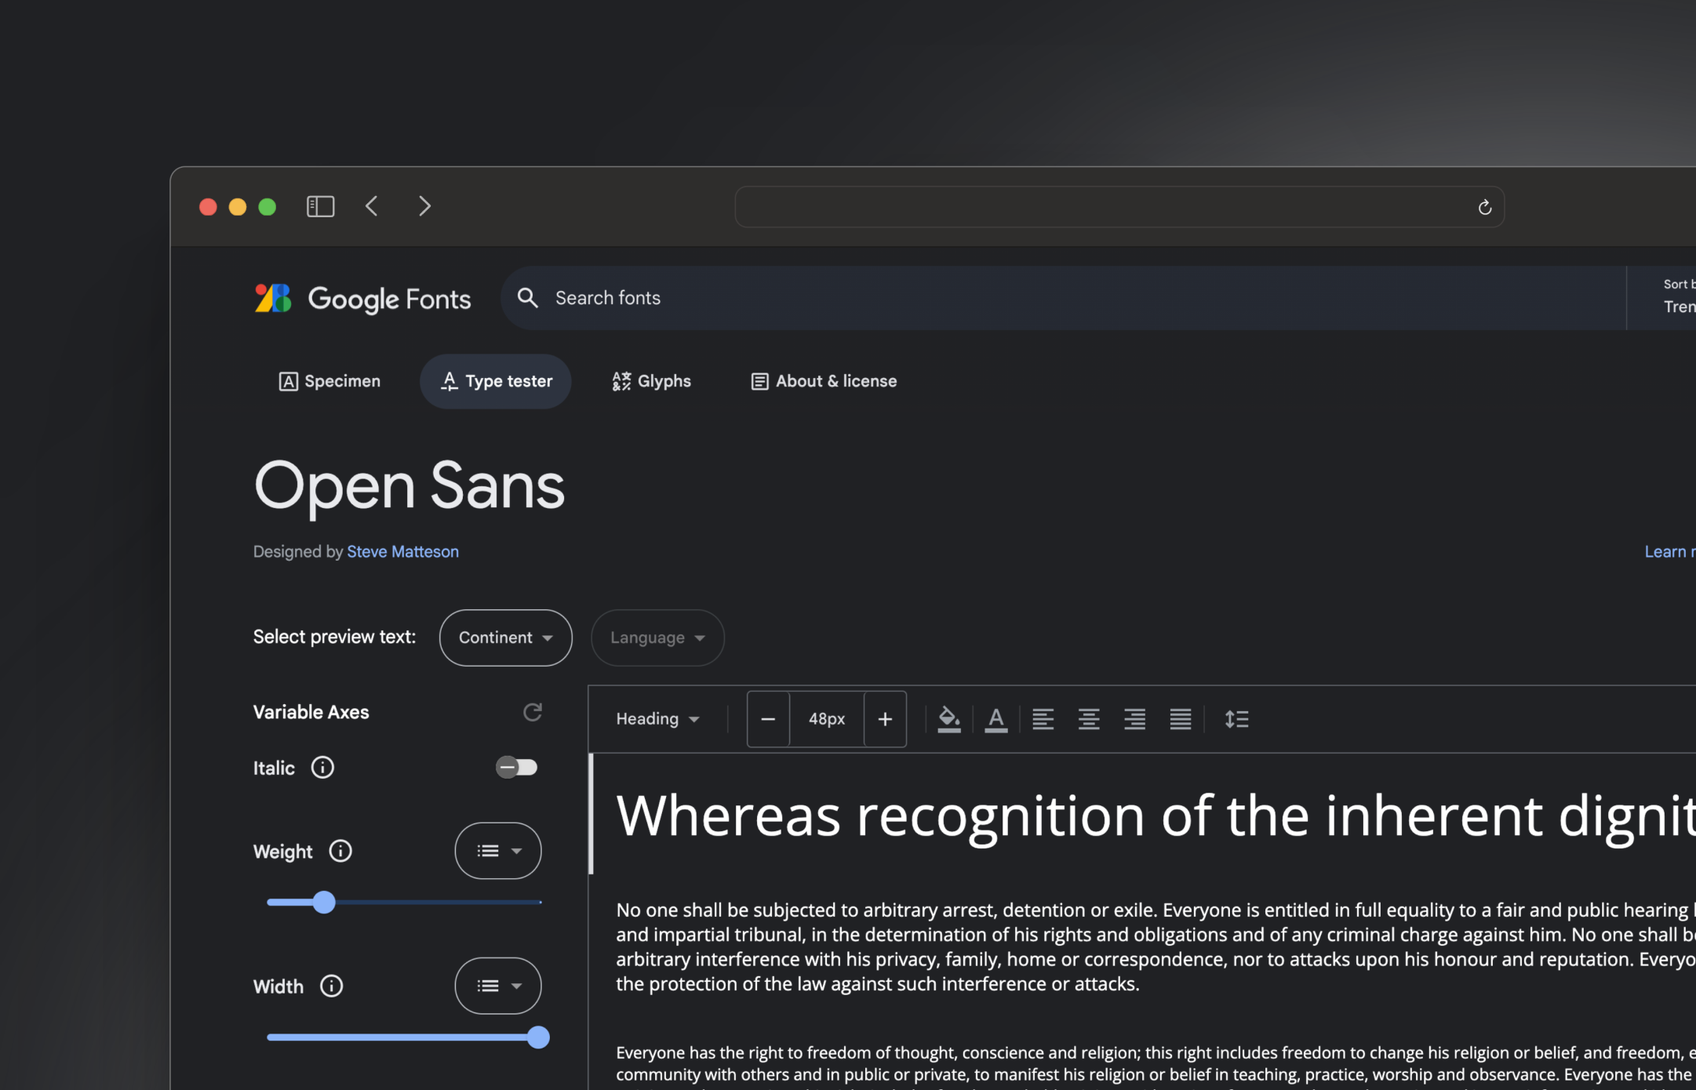Open the Specimen tab
This screenshot has width=1696, height=1090.
(329, 381)
